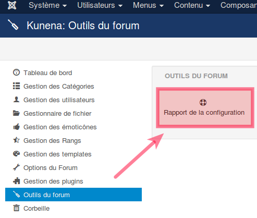Screen dimensions: 257x218
Task: Click the star icon for Gestion des Rangs
Action: tap(17, 140)
